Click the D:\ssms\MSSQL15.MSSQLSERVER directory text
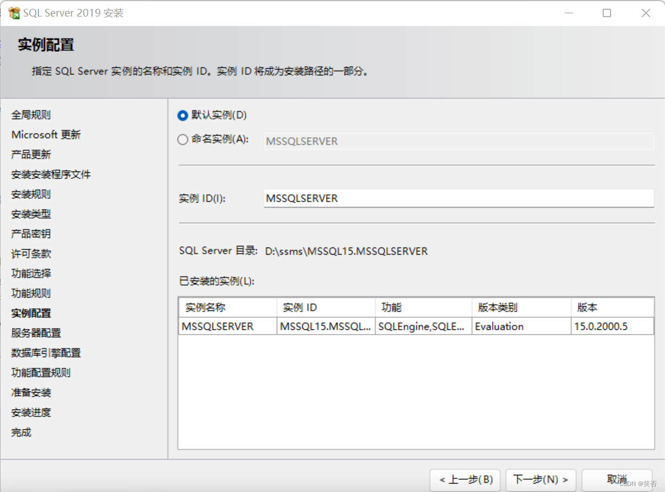665x492 pixels. click(x=346, y=251)
